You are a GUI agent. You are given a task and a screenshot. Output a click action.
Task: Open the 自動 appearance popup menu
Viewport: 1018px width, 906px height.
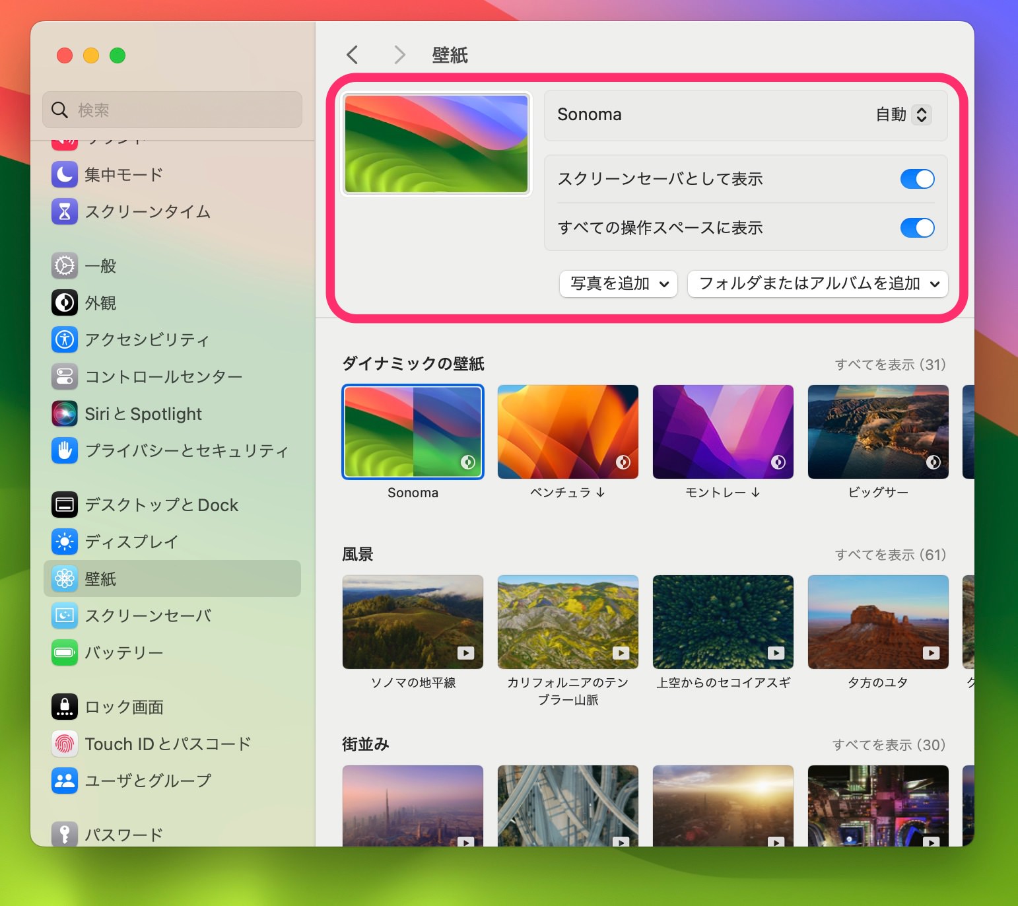[x=903, y=115]
